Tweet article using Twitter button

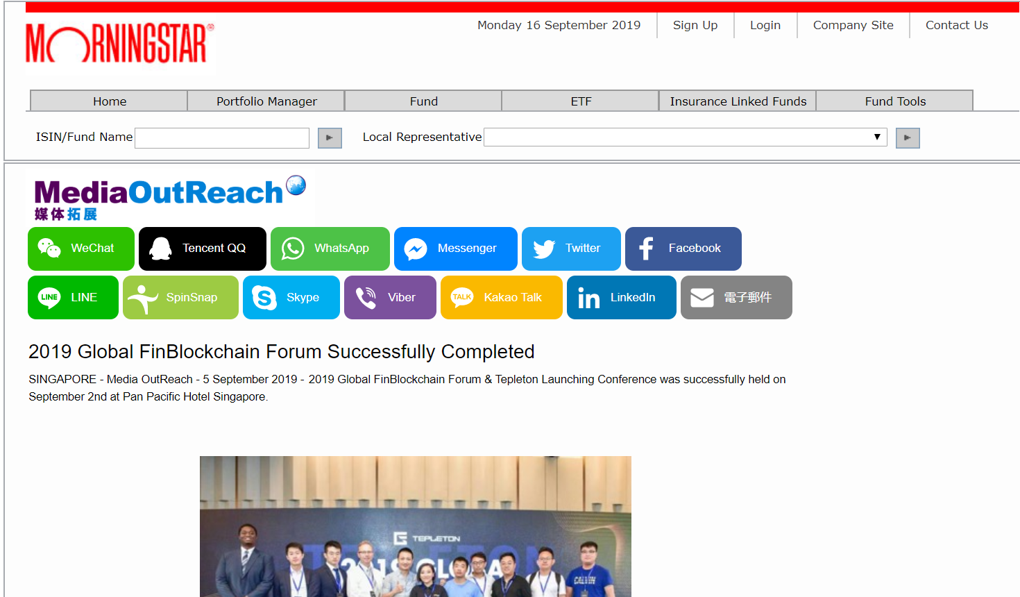[x=570, y=249]
